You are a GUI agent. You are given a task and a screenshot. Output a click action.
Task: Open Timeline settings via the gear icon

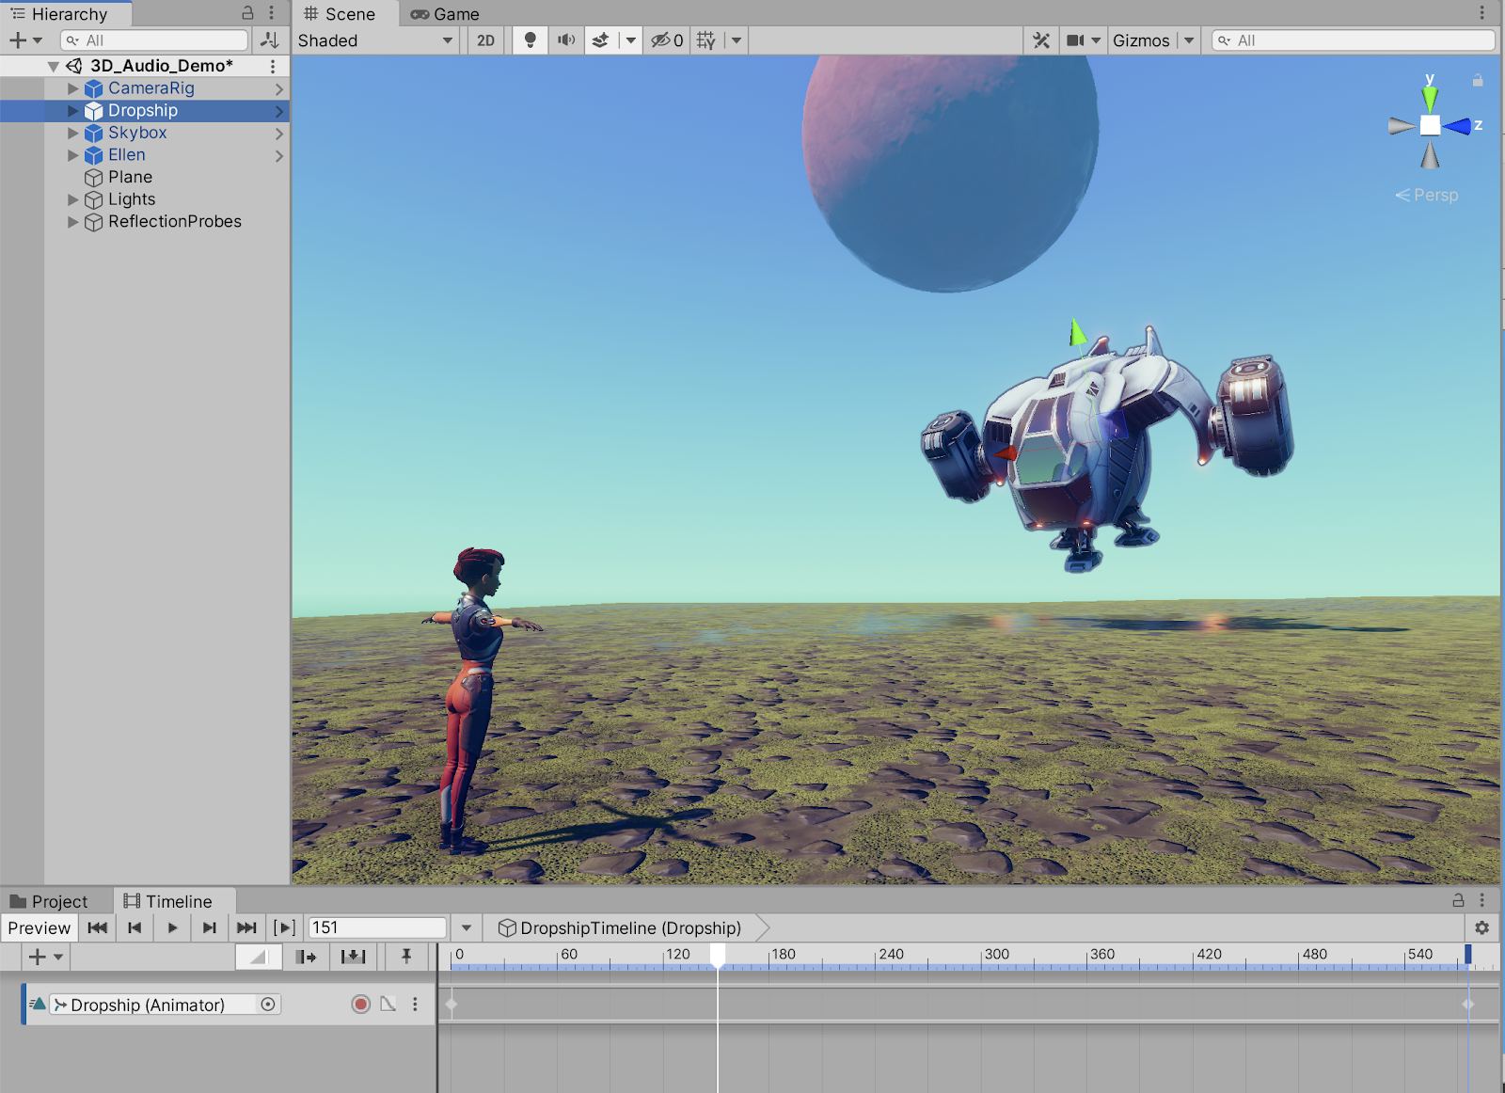[1482, 927]
